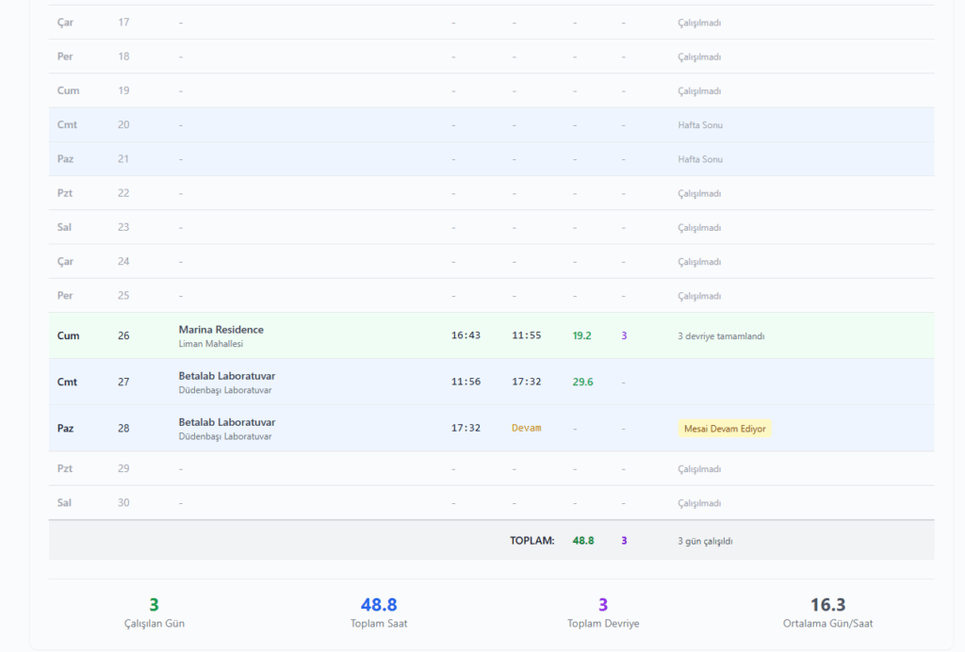The image size is (965, 652).
Task: Select the 11:56 start time on Cmt 27
Action: tap(466, 382)
